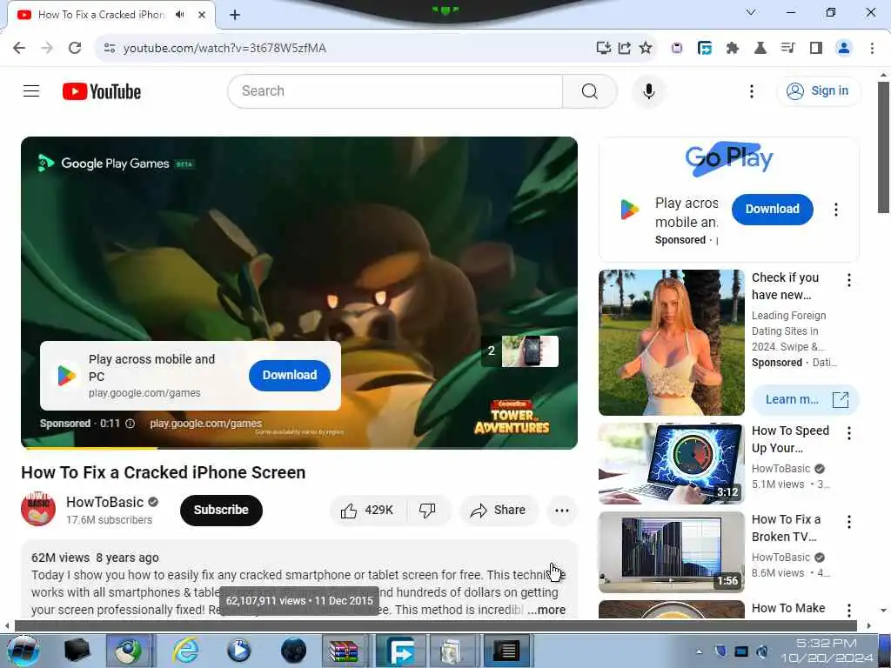Click the Share button
Viewport: 891px width, 668px height.
[499, 510]
